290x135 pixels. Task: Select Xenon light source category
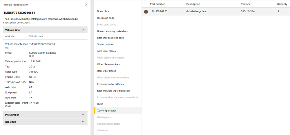(x=107, y=111)
